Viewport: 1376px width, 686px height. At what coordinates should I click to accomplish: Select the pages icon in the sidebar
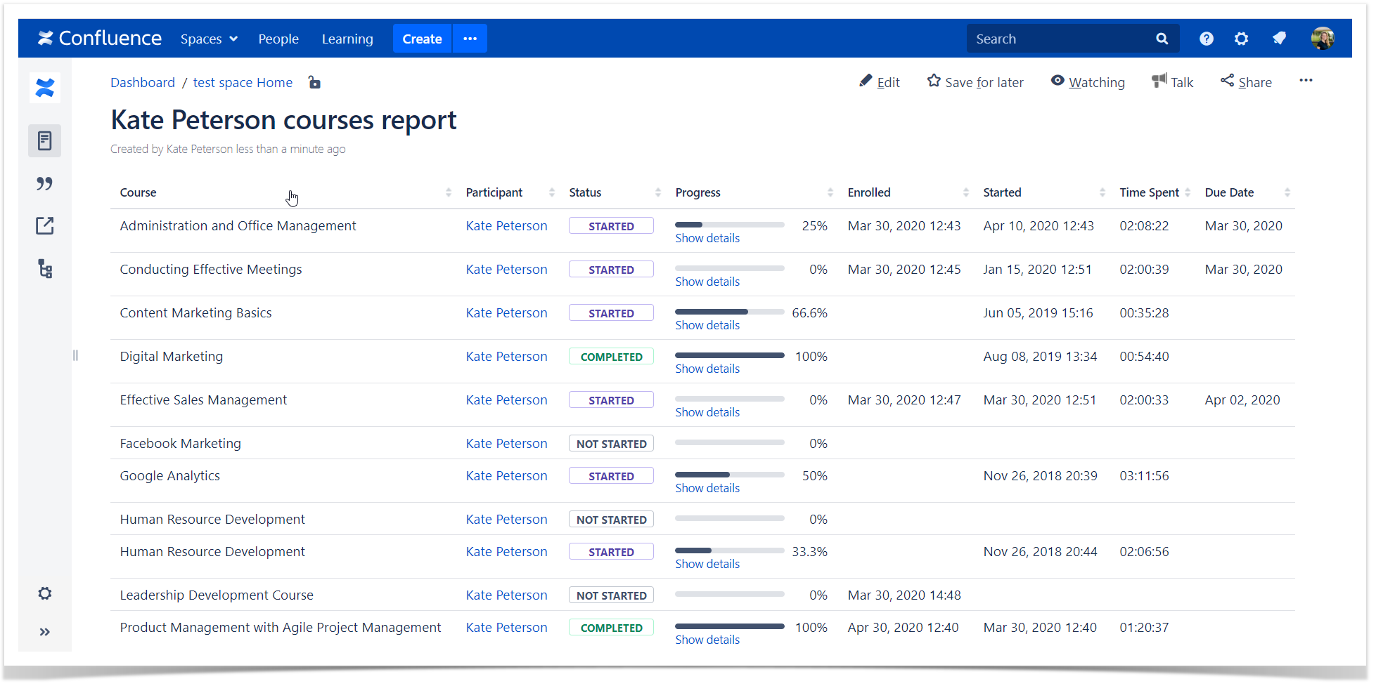pyautogui.click(x=44, y=140)
